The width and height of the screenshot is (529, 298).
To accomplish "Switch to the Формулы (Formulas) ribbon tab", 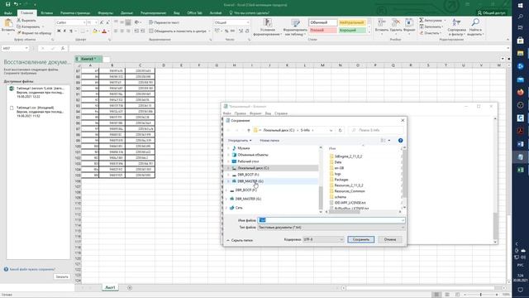I will pos(105,13).
